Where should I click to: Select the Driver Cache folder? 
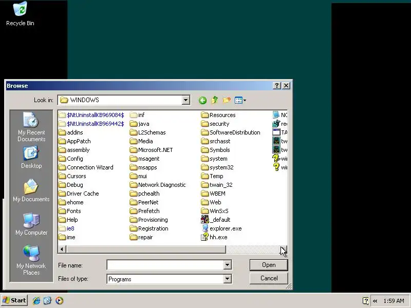point(79,194)
